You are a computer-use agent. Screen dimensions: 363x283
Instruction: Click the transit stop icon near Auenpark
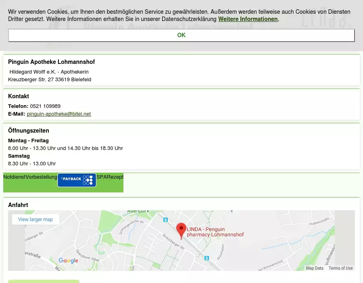pyautogui.click(x=165, y=220)
